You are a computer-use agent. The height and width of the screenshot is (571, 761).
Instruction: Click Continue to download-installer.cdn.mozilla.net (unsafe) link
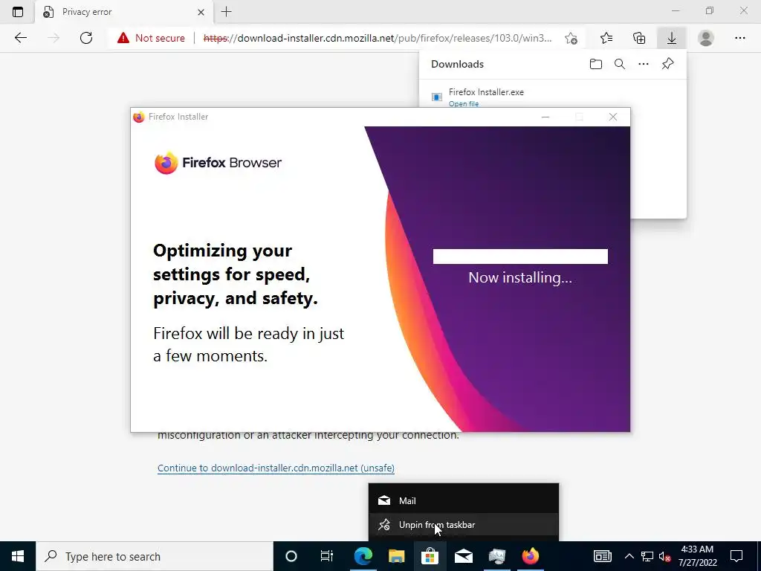coord(276,468)
